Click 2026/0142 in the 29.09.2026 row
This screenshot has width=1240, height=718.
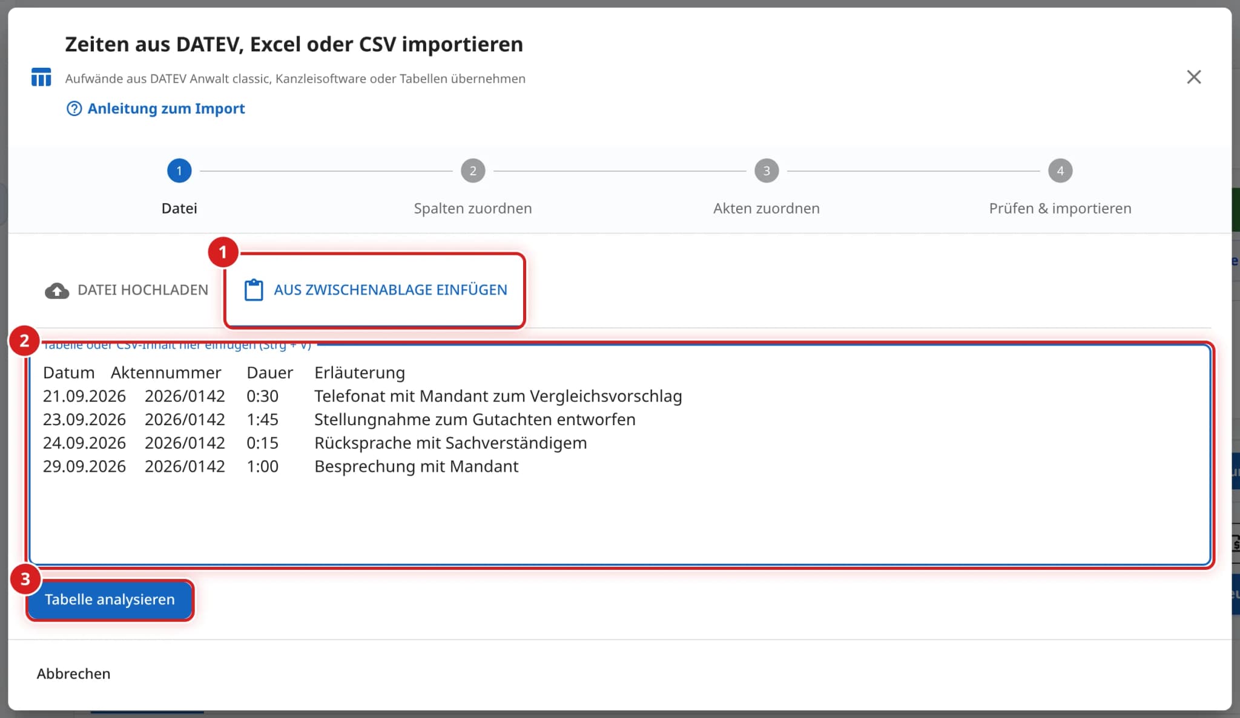coord(185,466)
